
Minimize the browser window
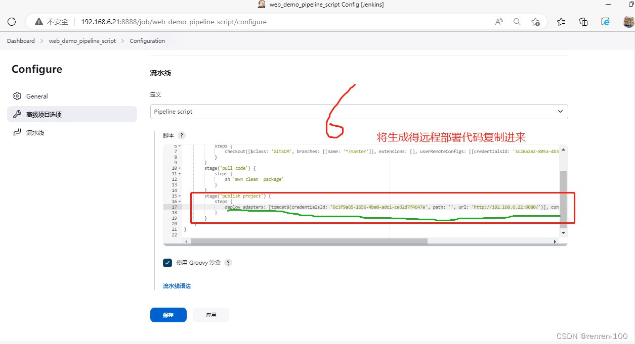tap(609, 4)
